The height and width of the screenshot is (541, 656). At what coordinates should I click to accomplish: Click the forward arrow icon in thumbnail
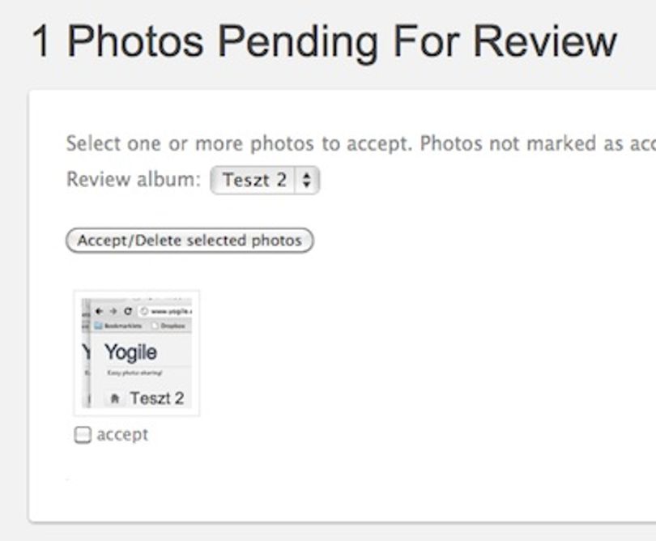pos(113,311)
